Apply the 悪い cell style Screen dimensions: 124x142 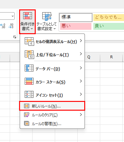(76, 26)
